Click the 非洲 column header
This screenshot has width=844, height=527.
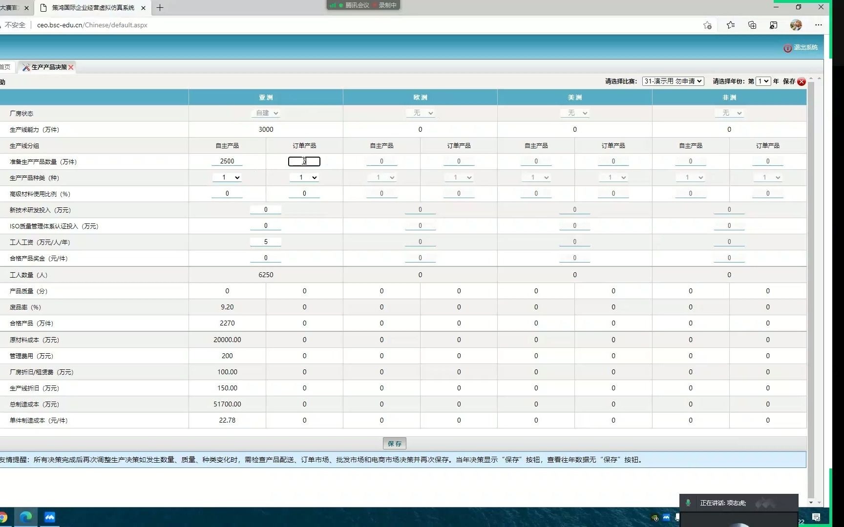pyautogui.click(x=729, y=98)
